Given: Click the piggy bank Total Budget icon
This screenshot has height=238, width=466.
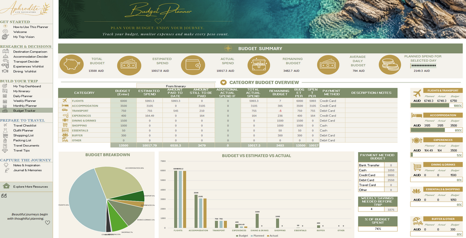Looking at the screenshot, I should pyautogui.click(x=71, y=64).
